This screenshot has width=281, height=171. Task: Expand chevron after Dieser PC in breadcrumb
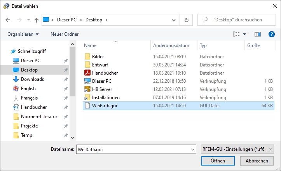point(81,20)
